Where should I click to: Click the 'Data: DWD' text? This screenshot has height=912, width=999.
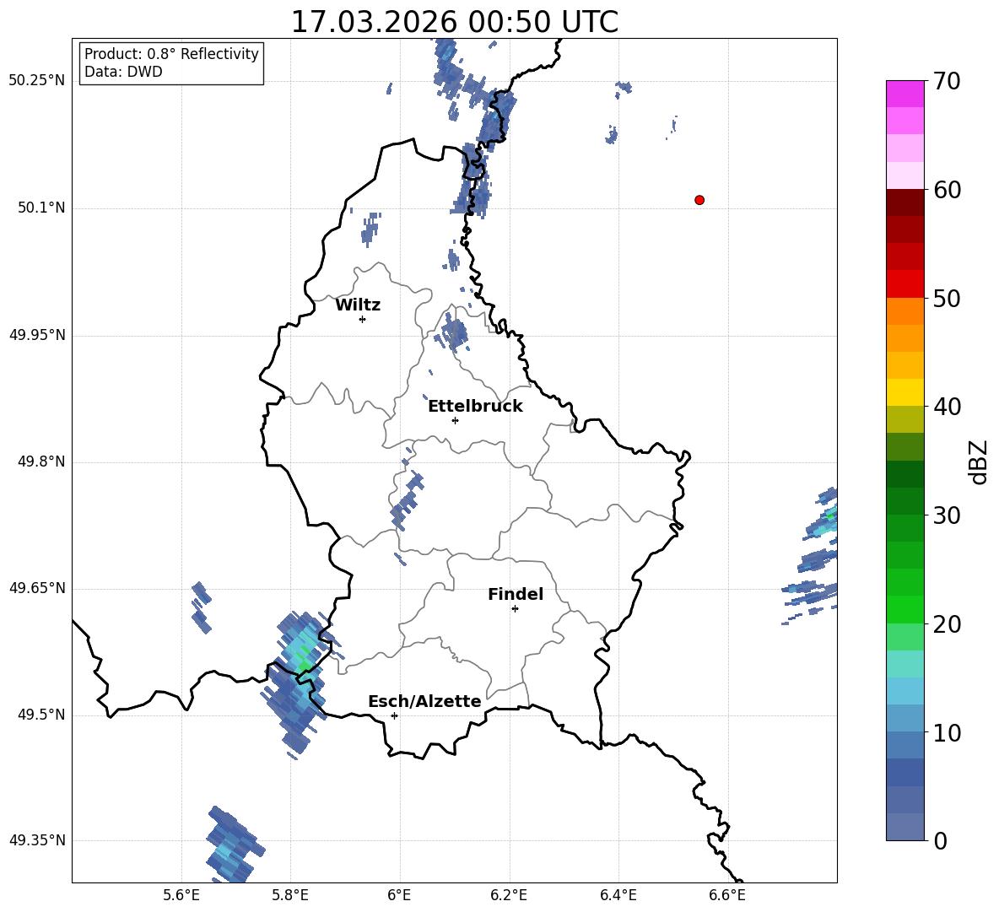123,72
